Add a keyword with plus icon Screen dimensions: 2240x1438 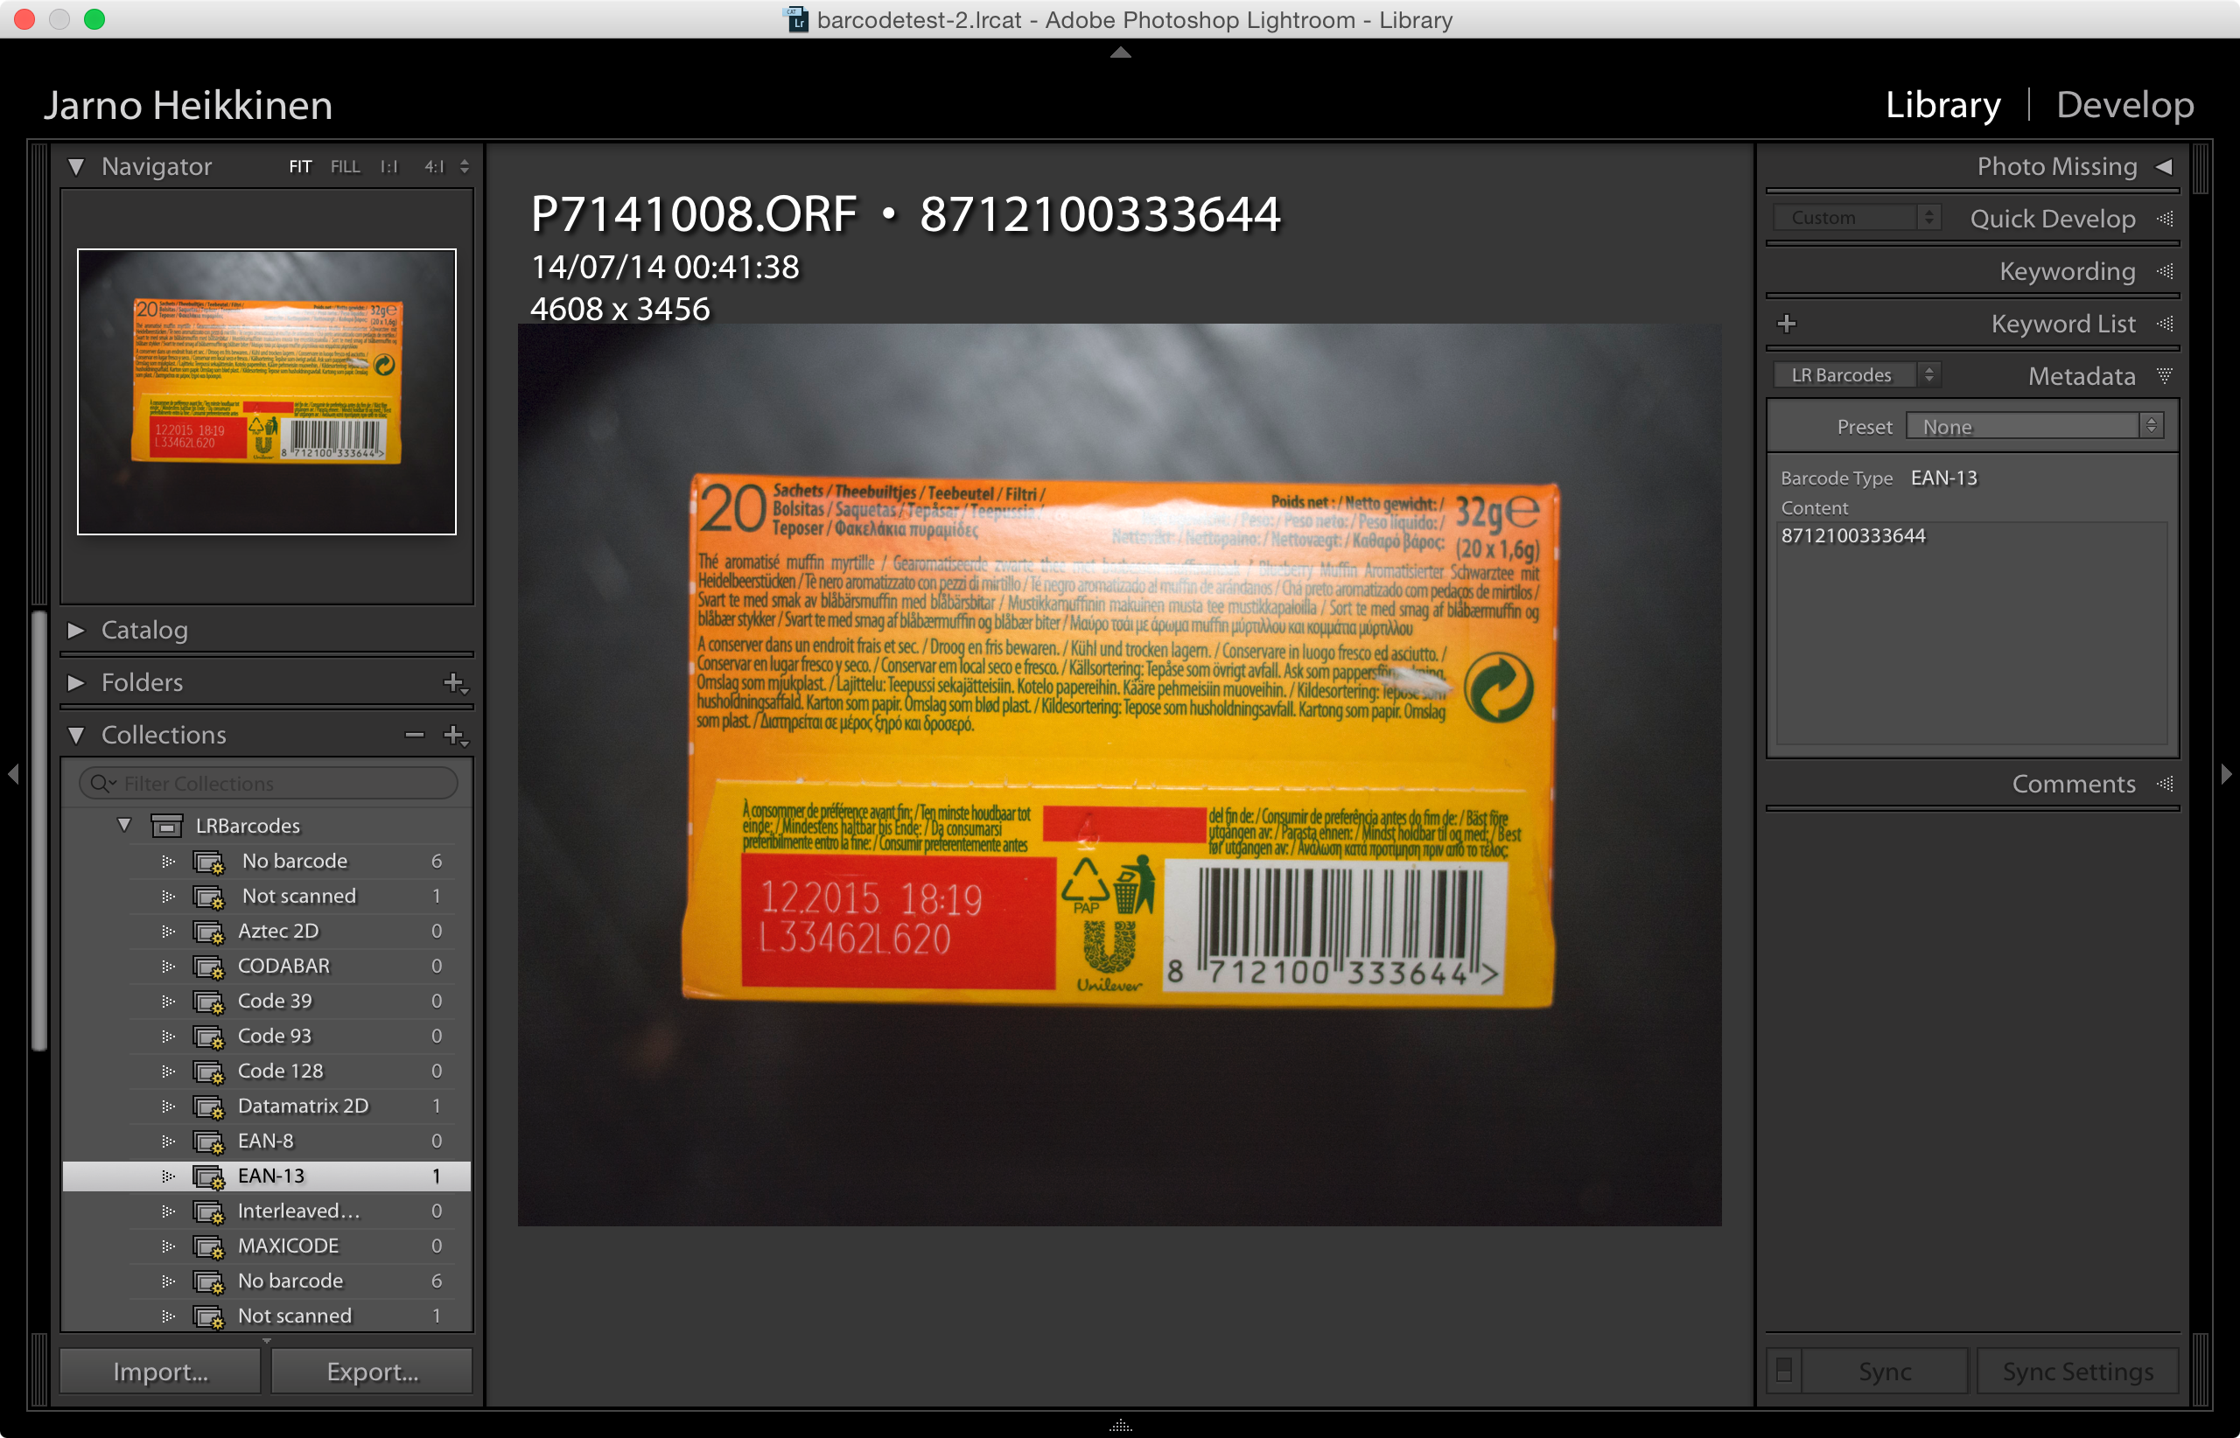(x=1786, y=324)
